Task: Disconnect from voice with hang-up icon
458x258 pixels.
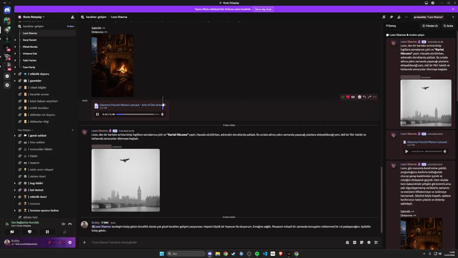Action: pos(70,224)
